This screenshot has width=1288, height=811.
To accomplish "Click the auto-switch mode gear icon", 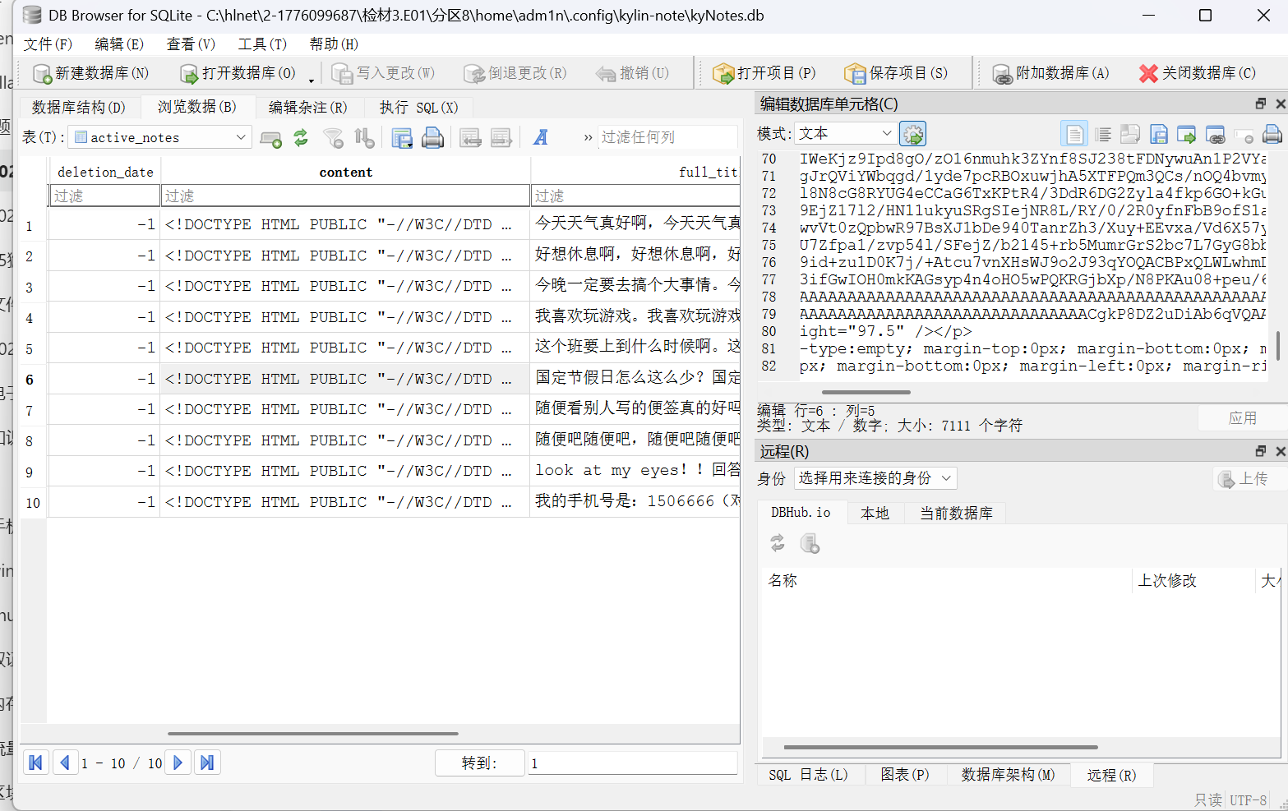I will coord(912,133).
